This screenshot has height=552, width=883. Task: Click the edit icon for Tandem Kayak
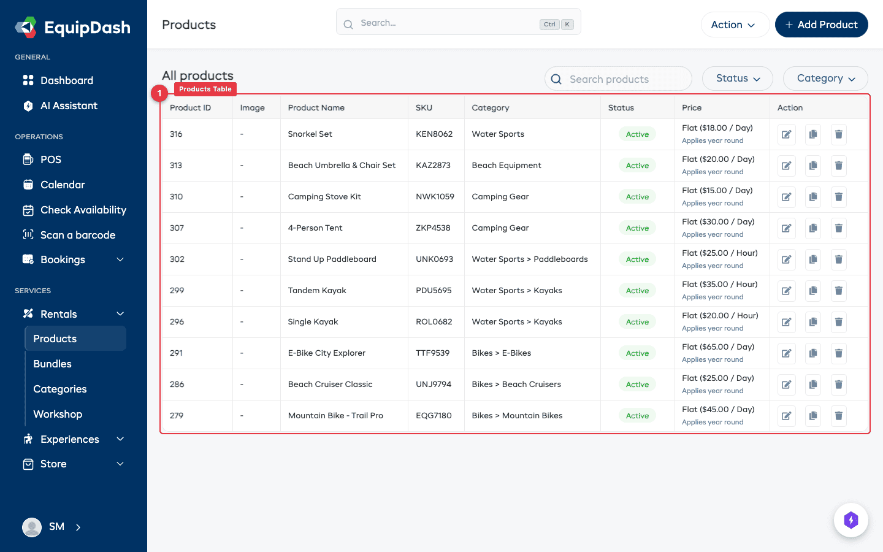click(x=786, y=291)
